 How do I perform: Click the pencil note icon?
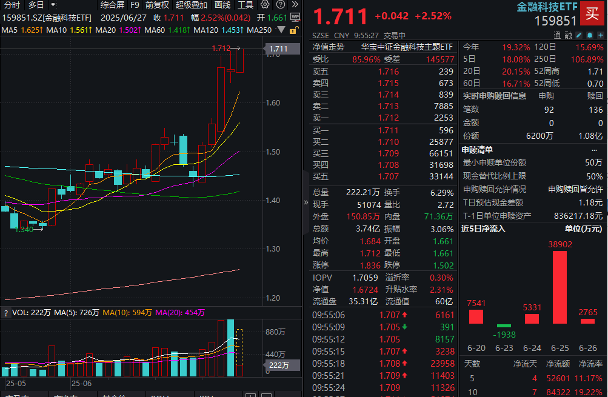point(579,35)
